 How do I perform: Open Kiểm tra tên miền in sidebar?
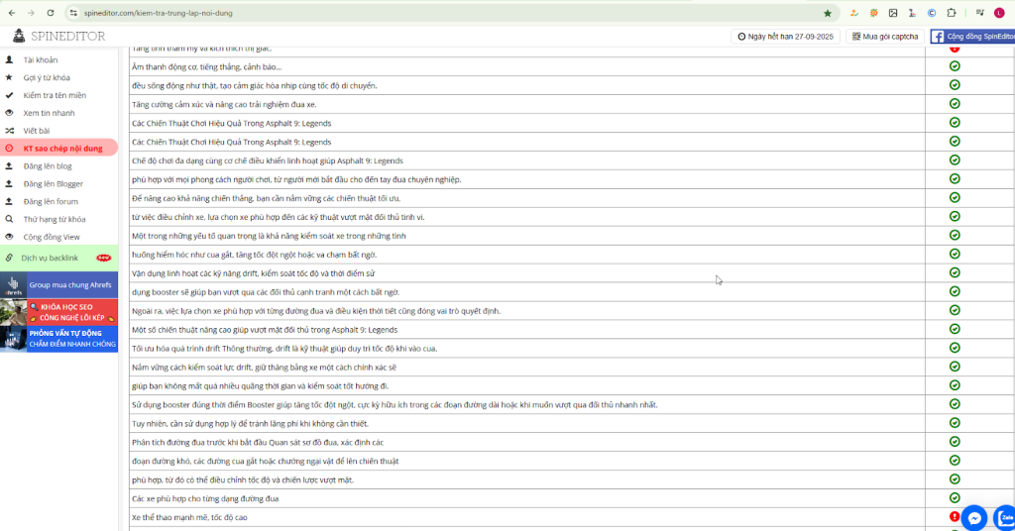[x=55, y=95]
